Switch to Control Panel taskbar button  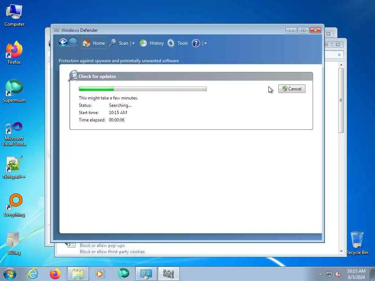click(146, 274)
